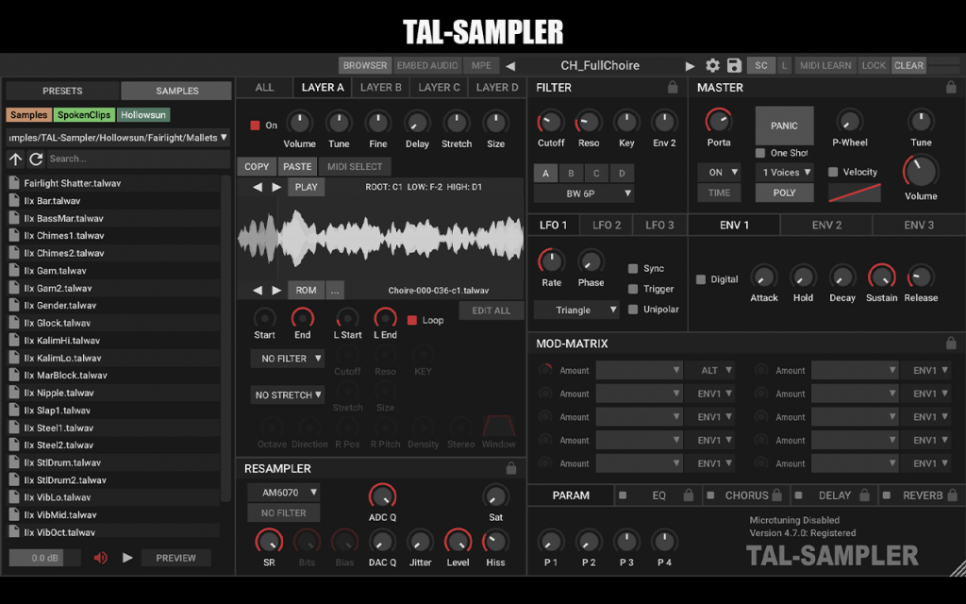
Task: Toggle the Chorus lock icon
Action: (x=777, y=495)
